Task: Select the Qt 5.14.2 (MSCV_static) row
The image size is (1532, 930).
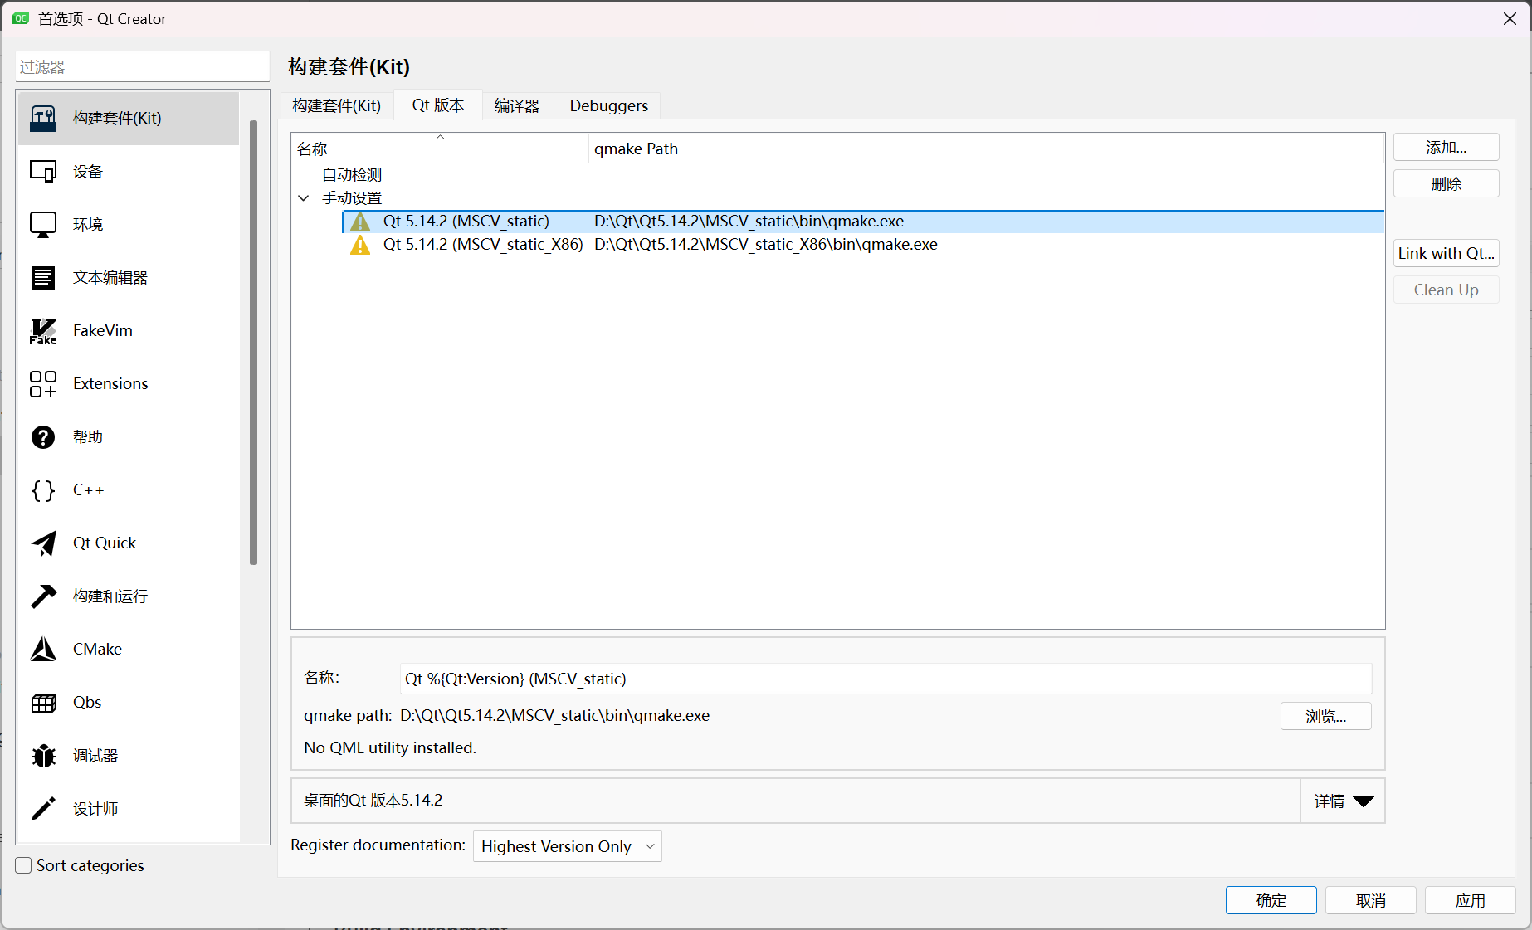Action: 863,222
